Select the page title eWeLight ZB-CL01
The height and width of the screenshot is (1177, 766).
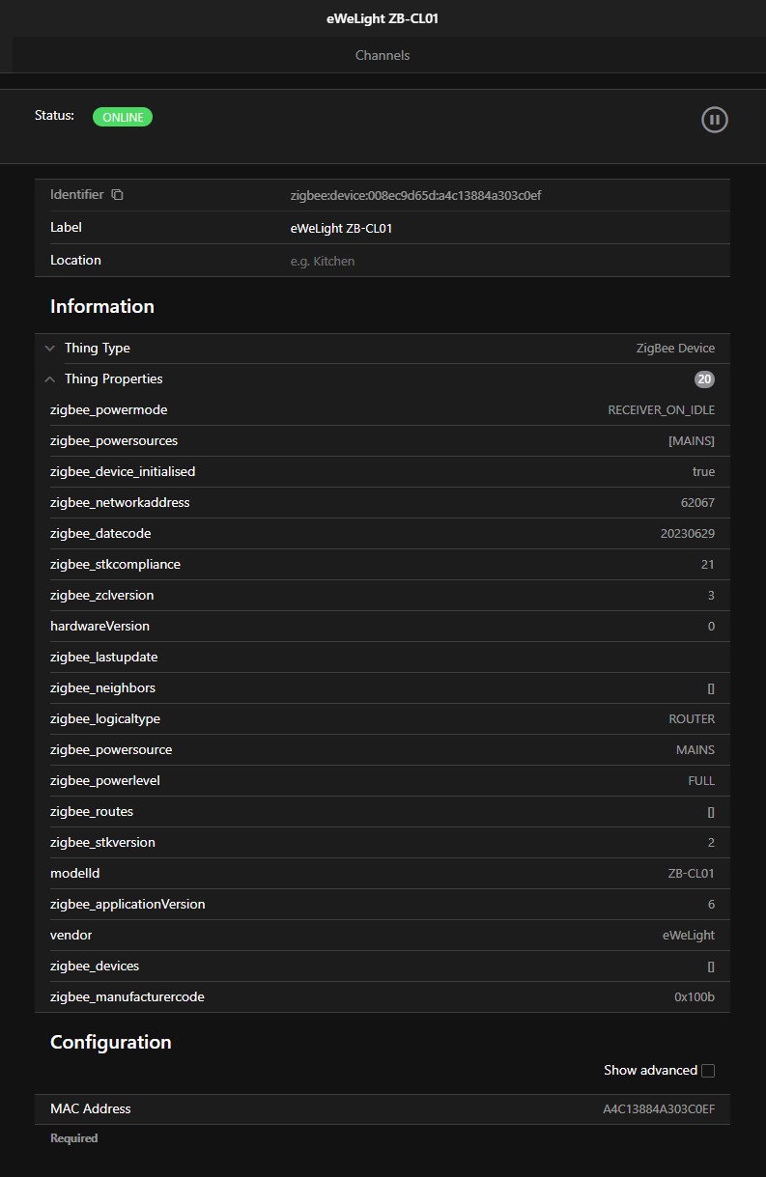[x=383, y=18]
